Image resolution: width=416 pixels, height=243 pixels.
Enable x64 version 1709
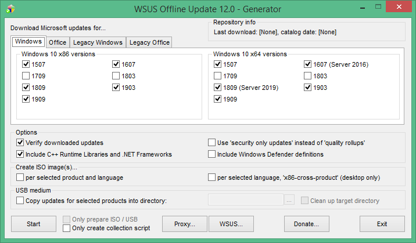(217, 76)
